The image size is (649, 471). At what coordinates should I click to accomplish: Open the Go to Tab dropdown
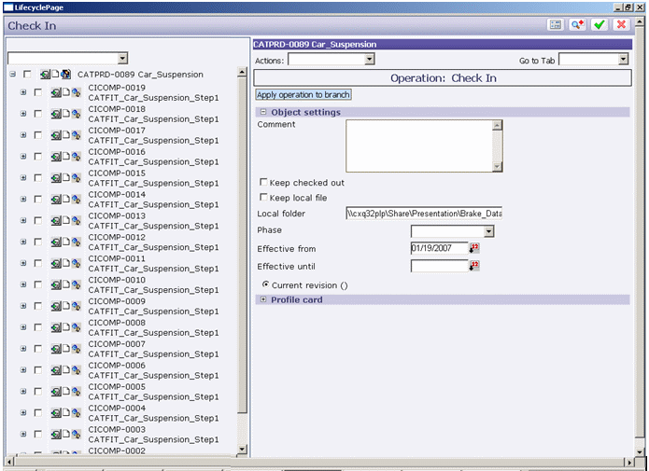(594, 60)
